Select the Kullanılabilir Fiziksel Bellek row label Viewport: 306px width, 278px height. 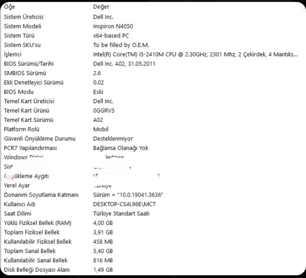click(x=38, y=241)
